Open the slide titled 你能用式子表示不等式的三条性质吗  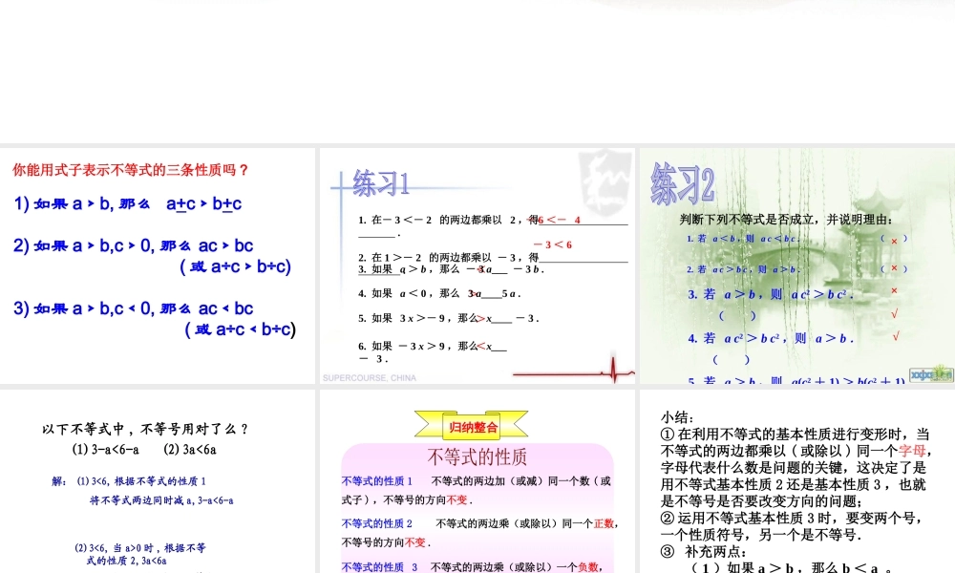click(158, 265)
